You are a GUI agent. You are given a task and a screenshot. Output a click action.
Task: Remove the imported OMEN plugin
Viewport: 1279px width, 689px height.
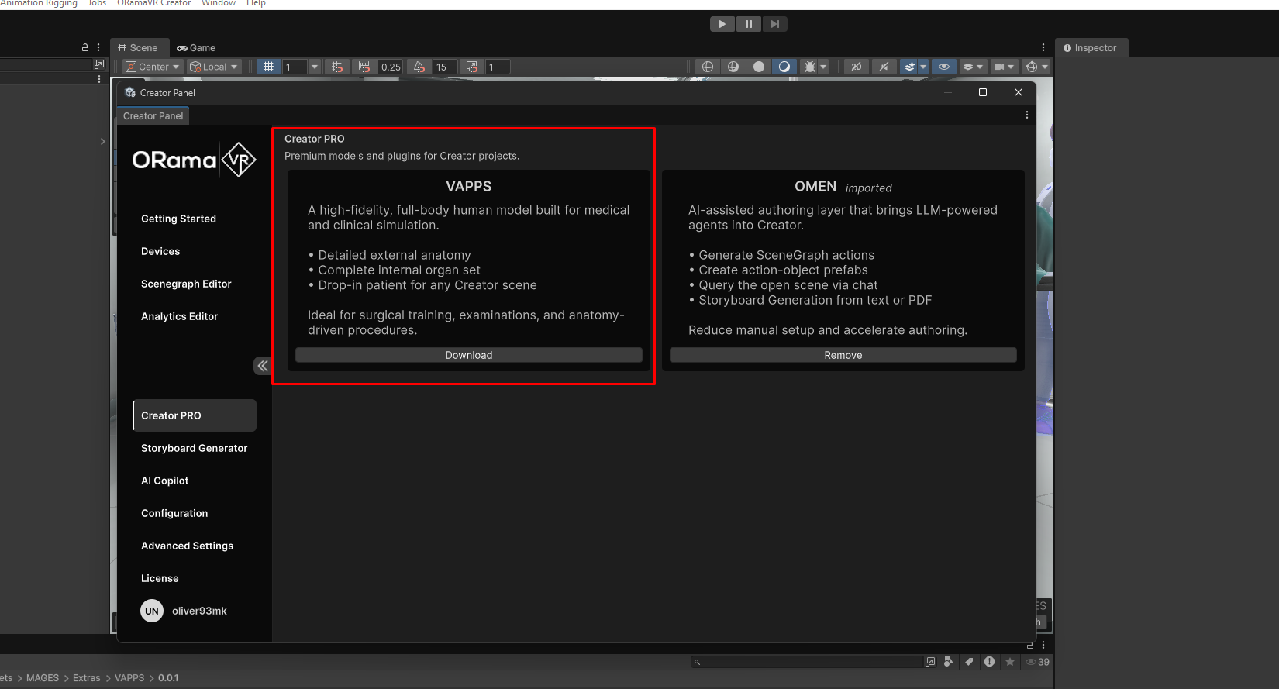coord(843,355)
